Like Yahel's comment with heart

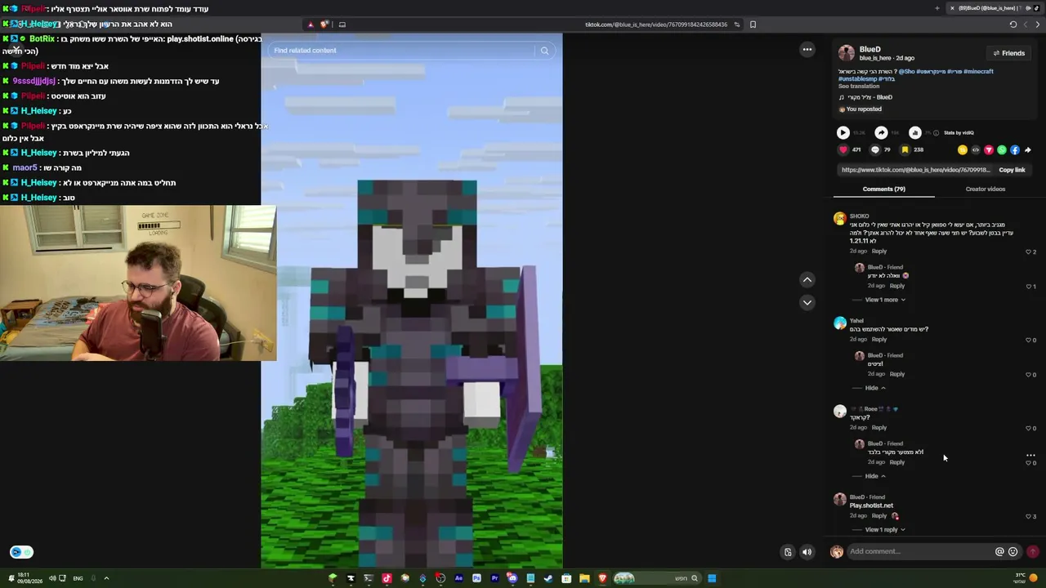click(x=1028, y=341)
